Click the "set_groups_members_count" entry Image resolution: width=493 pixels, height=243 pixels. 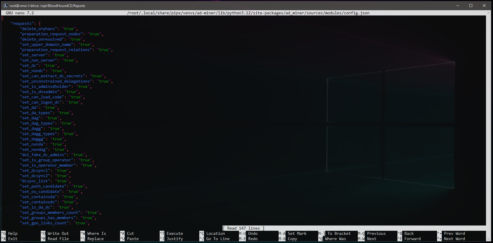click(x=61, y=213)
